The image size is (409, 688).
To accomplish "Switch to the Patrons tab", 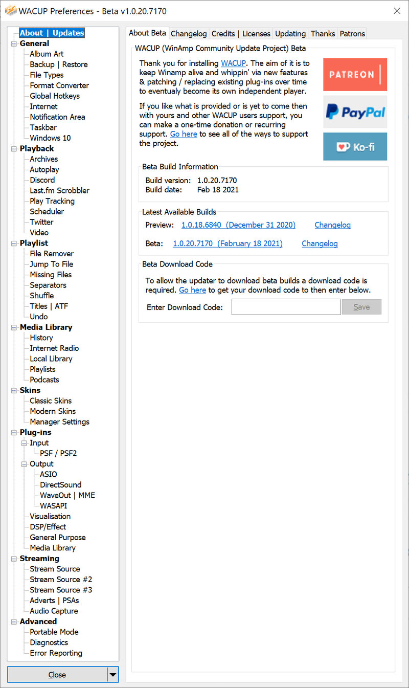I will pos(352,34).
